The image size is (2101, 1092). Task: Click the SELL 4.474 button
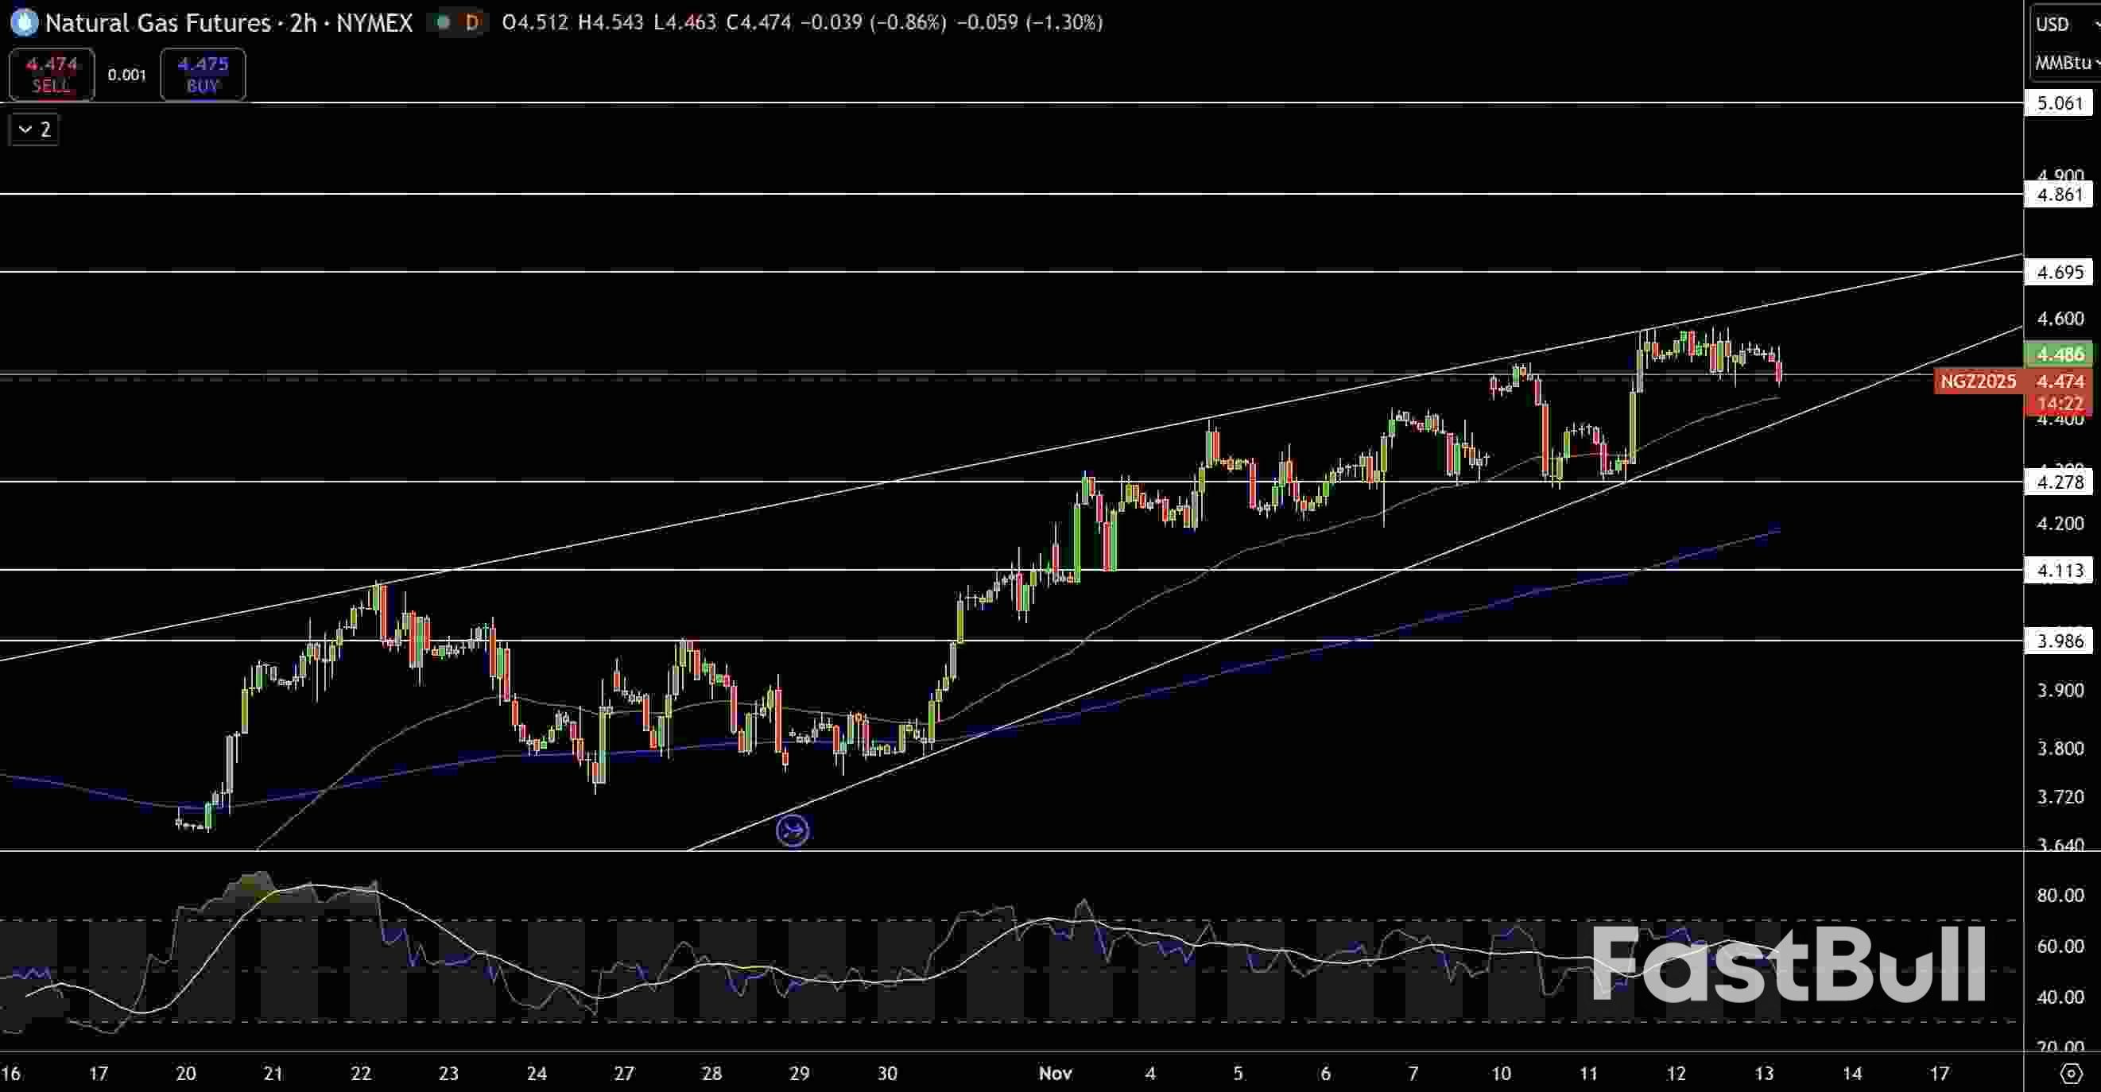click(52, 73)
